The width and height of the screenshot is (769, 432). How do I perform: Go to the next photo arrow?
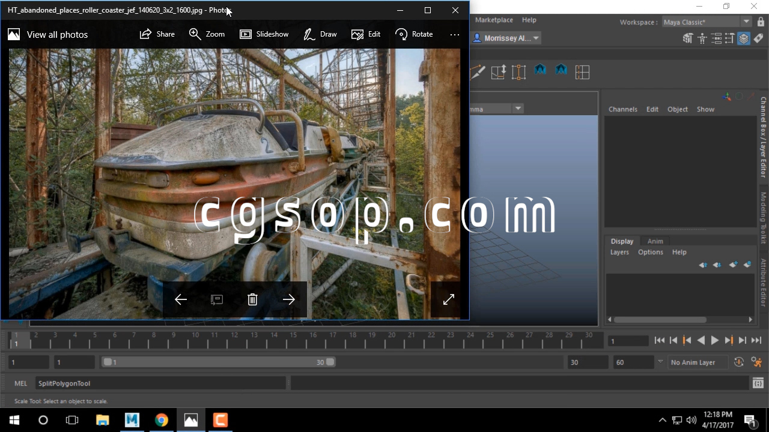click(x=289, y=299)
